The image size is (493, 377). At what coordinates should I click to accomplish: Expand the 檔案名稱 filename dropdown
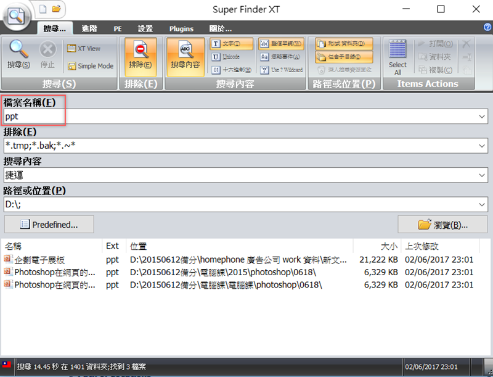[x=481, y=116]
